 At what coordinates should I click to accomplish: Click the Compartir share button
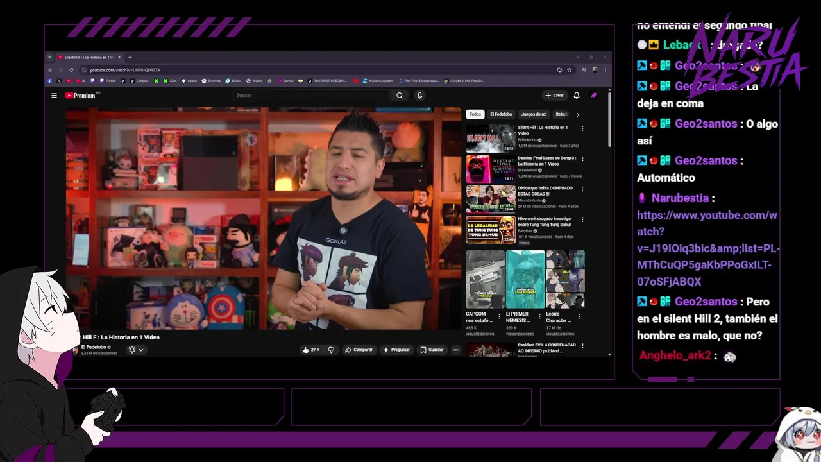[359, 350]
